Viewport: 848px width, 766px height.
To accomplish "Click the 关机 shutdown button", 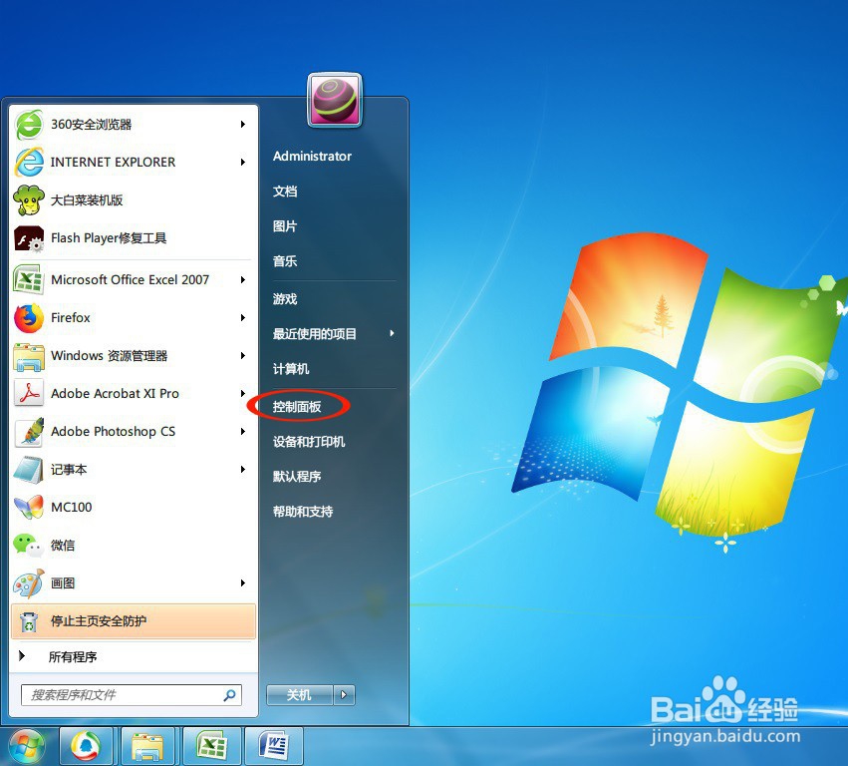I will coord(300,694).
